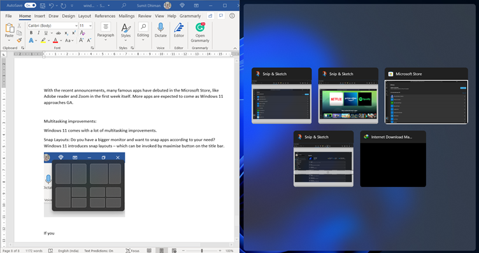The height and width of the screenshot is (253, 479).
Task: Start Dictate microphone
Action: click(x=161, y=30)
